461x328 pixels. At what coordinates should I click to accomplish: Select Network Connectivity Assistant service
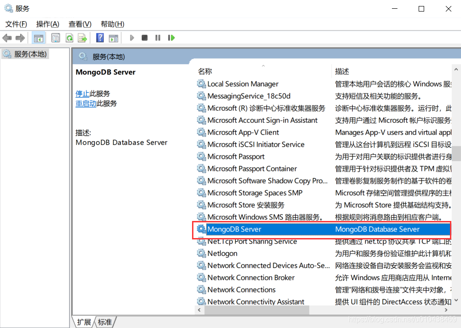click(x=323, y=301)
